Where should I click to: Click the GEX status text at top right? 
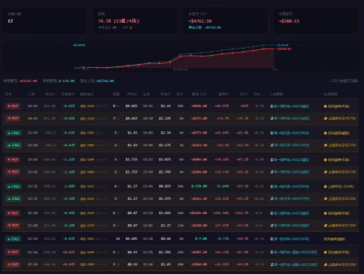tap(343, 81)
